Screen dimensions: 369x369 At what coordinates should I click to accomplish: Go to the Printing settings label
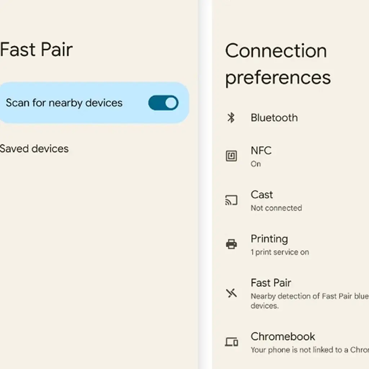click(269, 239)
